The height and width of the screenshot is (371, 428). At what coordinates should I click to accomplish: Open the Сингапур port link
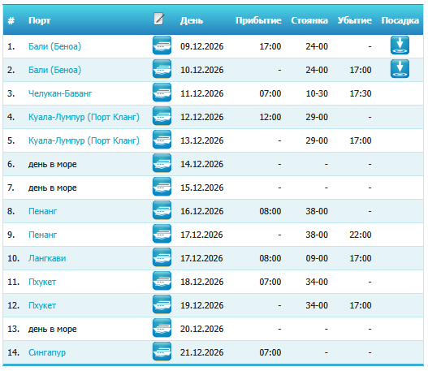pos(47,352)
